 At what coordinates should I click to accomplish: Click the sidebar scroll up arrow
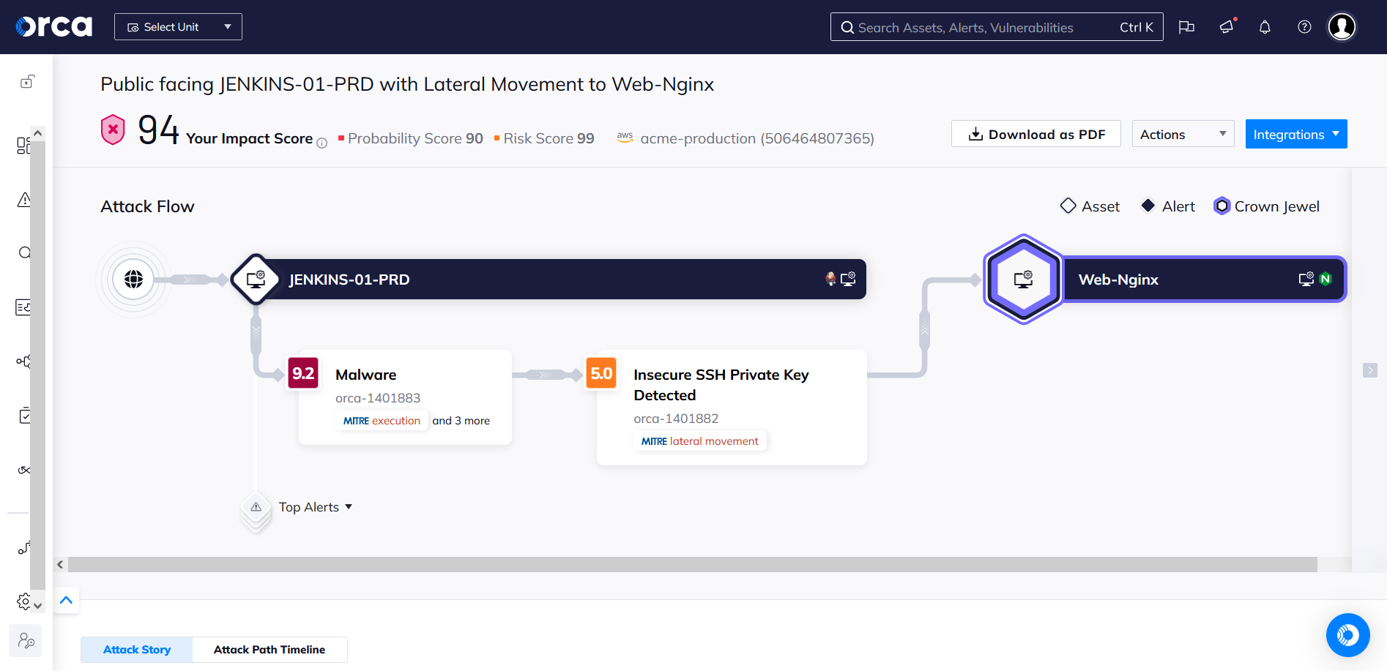(x=38, y=134)
